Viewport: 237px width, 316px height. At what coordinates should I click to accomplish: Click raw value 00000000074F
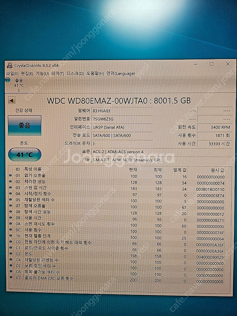[210, 233]
